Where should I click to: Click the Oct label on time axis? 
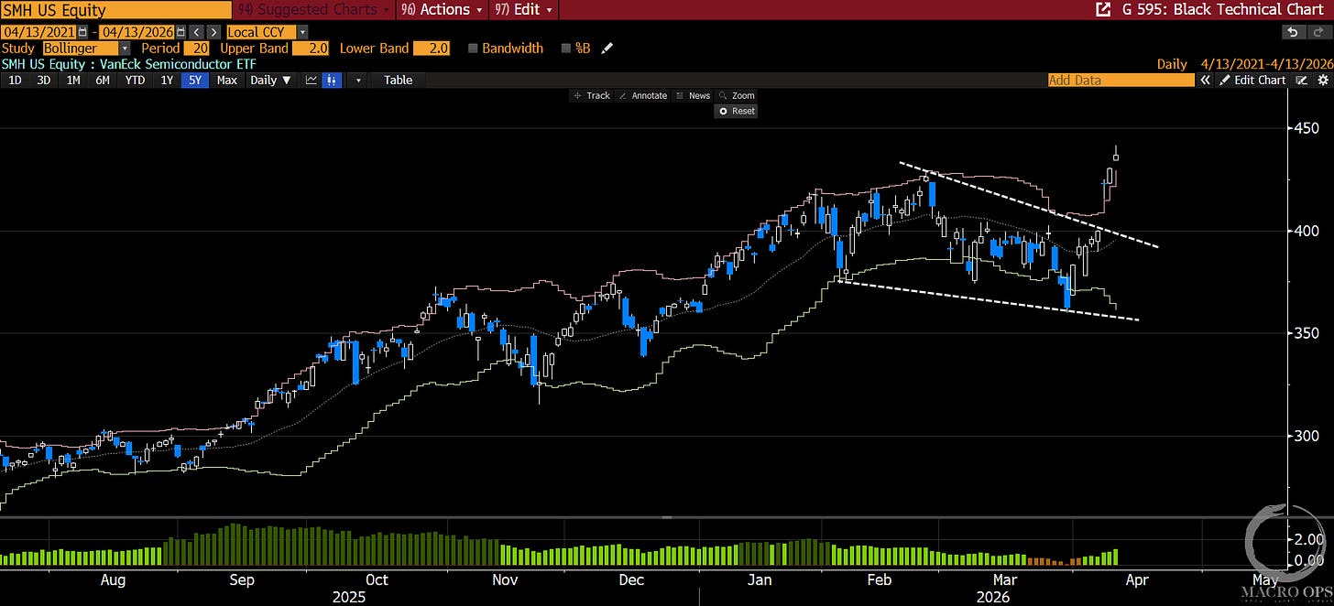coord(377,580)
